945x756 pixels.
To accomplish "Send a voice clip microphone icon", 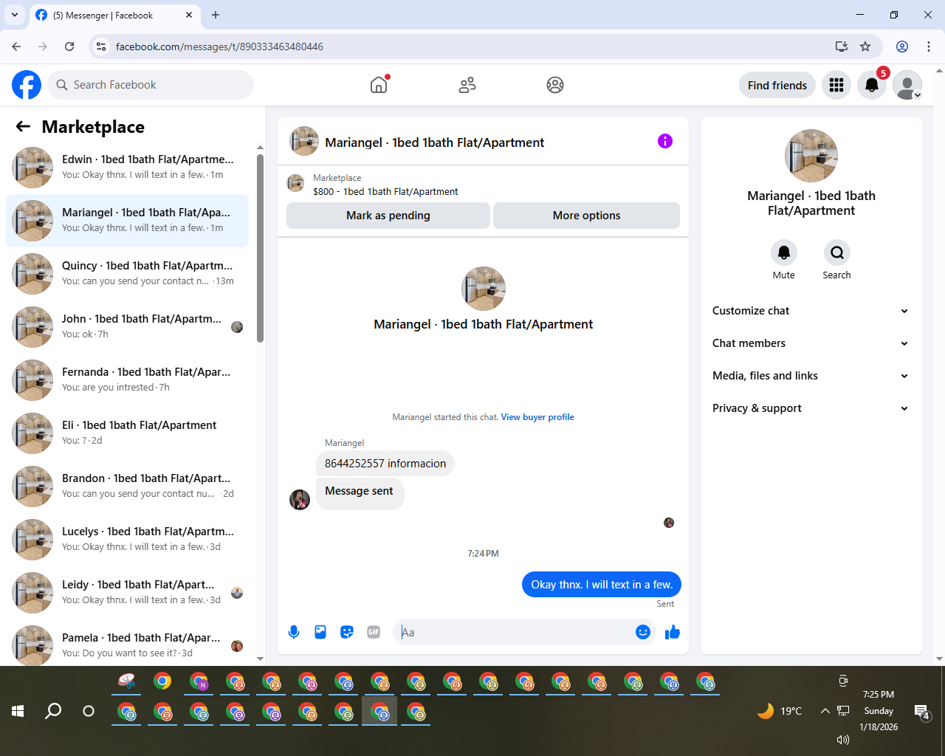I will 294,632.
